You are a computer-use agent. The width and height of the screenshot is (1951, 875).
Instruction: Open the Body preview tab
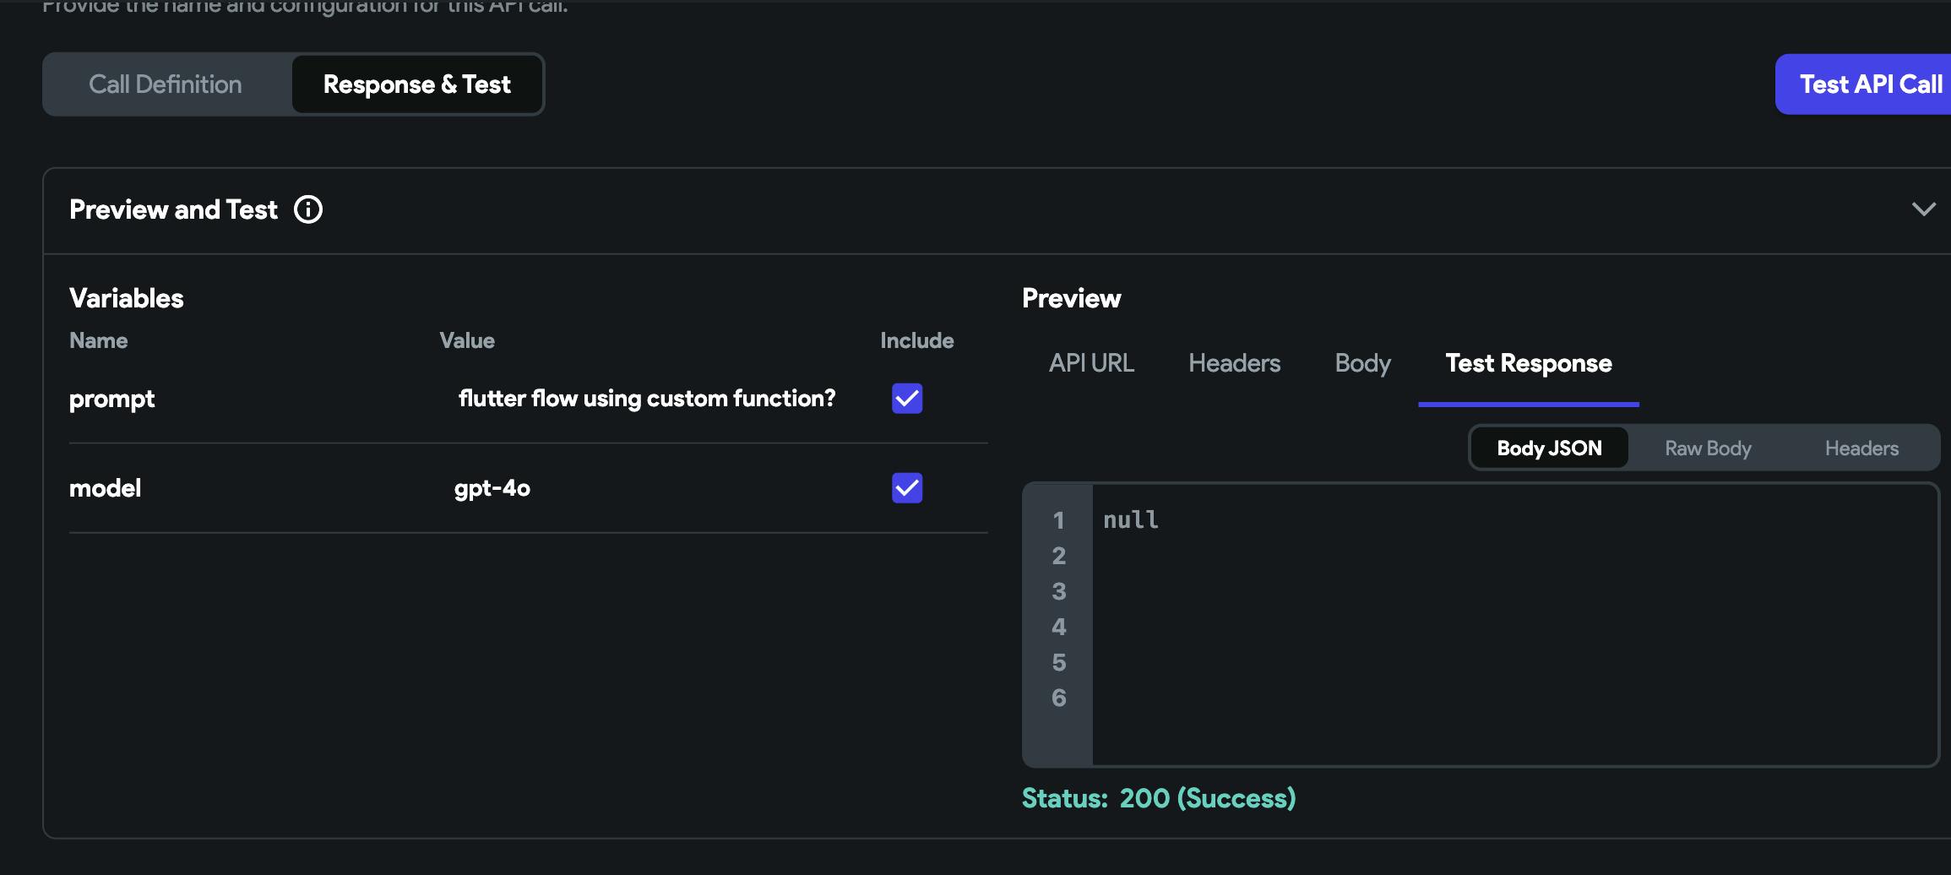pos(1362,363)
